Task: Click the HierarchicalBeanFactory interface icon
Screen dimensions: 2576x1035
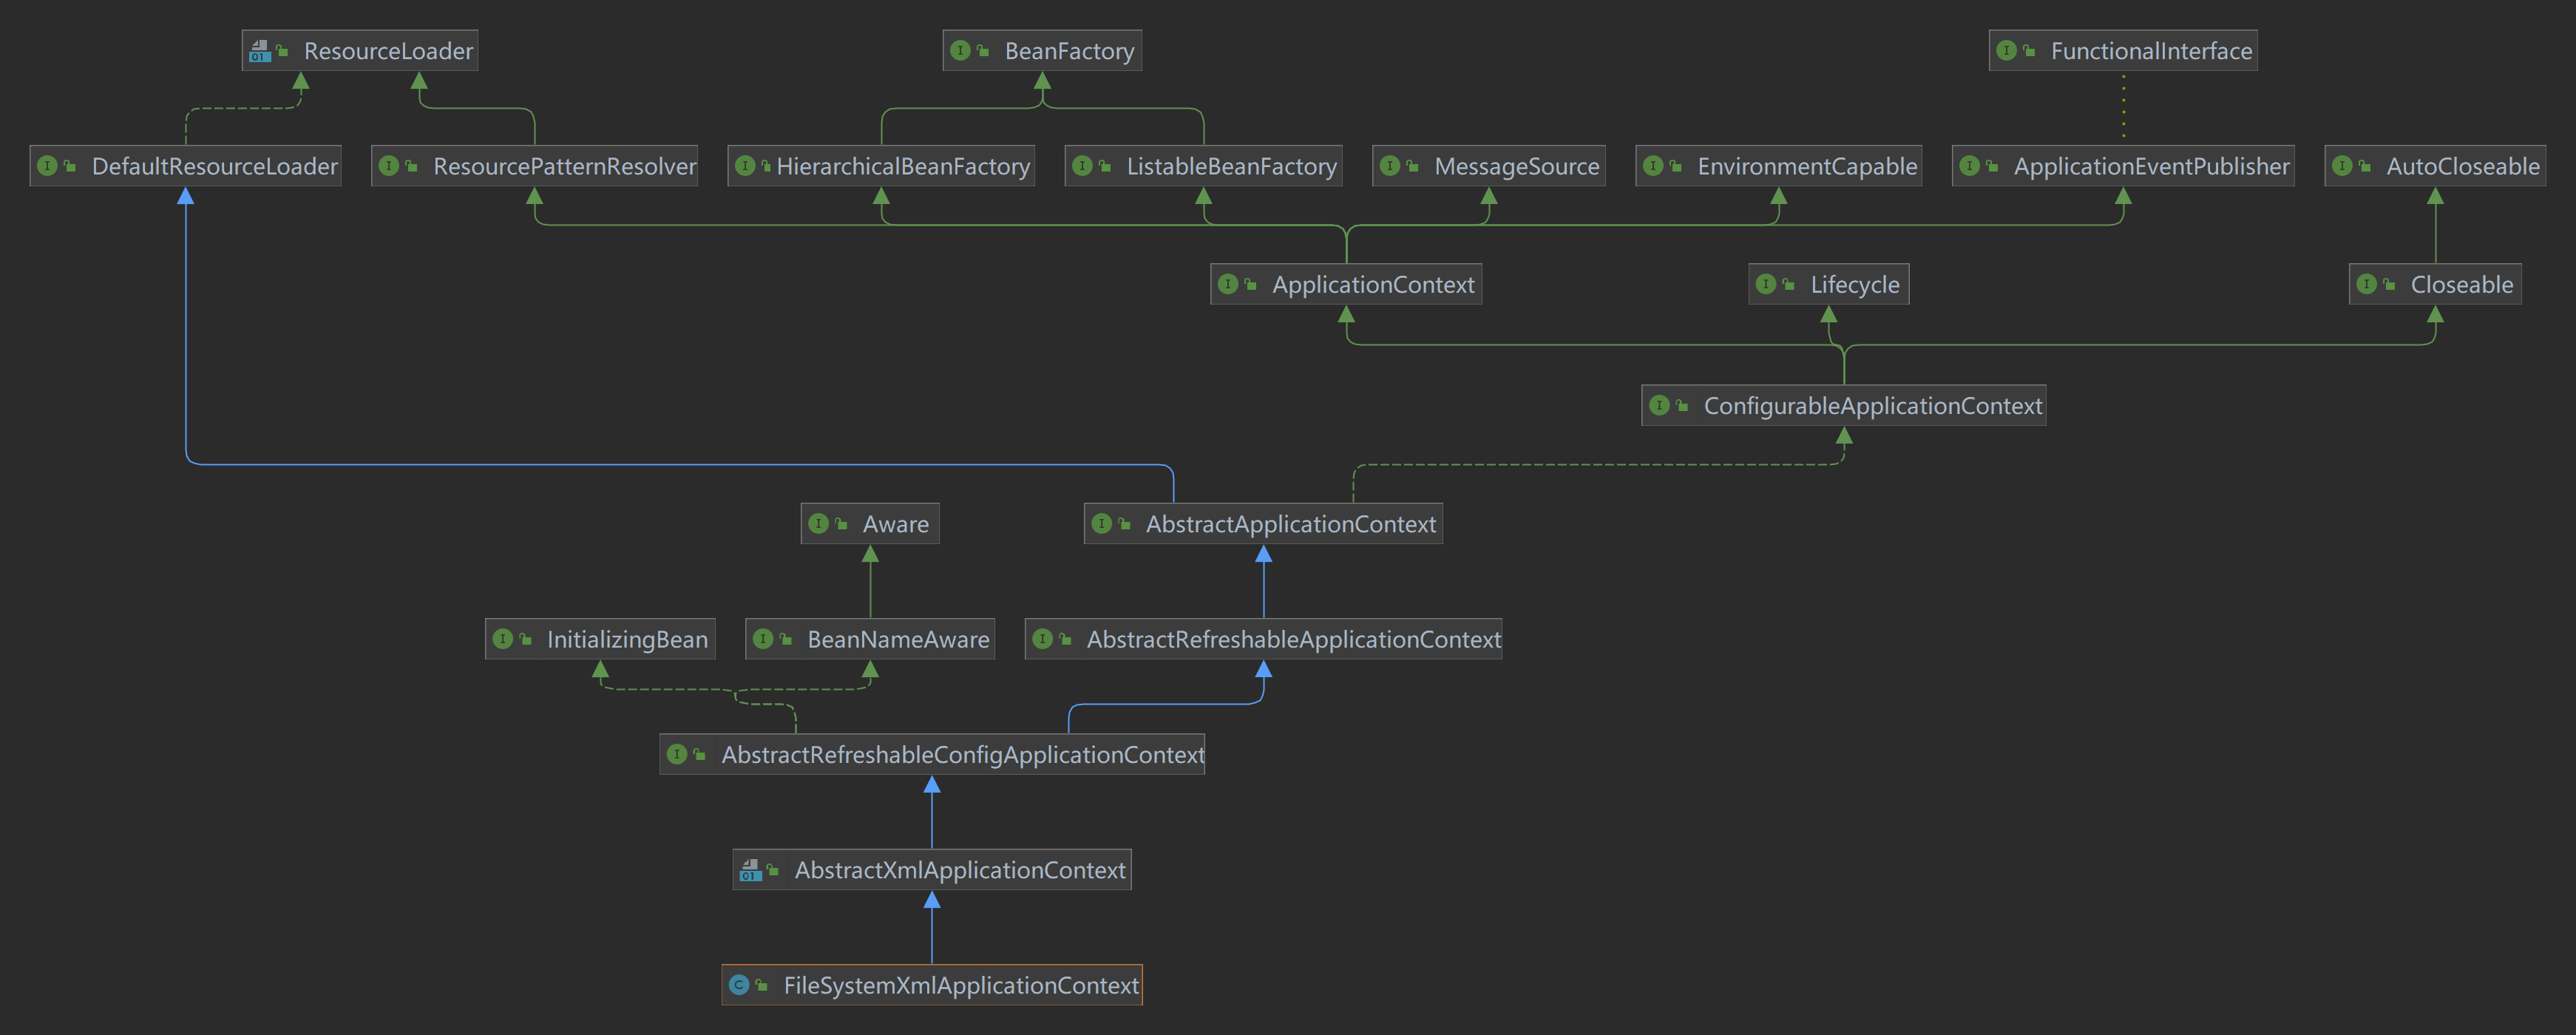Action: coord(745,166)
